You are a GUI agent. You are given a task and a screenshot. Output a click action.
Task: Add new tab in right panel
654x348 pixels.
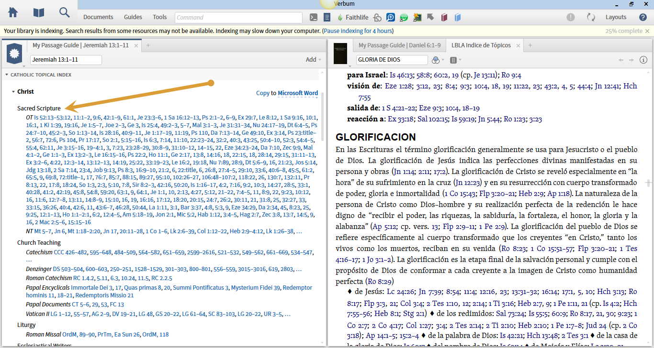530,45
